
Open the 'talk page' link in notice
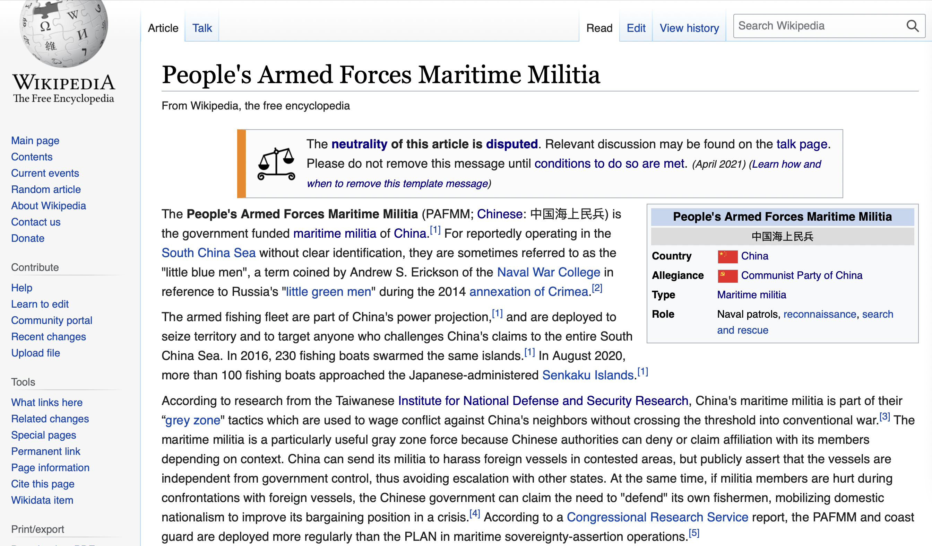point(802,144)
